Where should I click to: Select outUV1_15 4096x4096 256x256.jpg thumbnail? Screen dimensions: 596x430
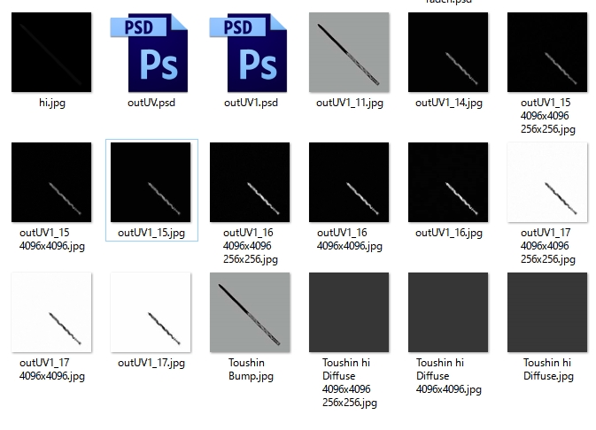point(547,52)
